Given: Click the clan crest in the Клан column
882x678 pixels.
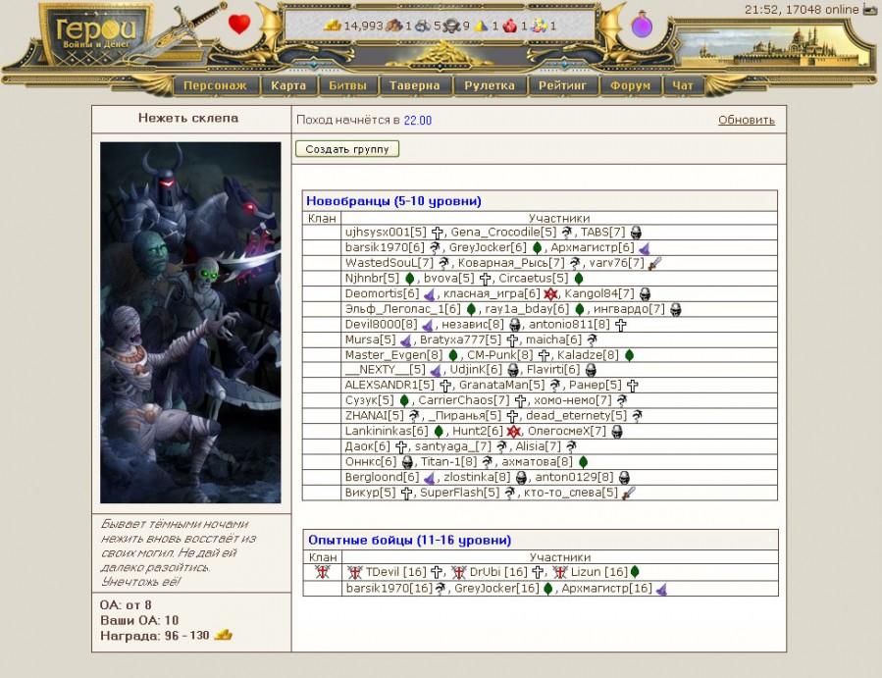Looking at the screenshot, I should (x=322, y=572).
